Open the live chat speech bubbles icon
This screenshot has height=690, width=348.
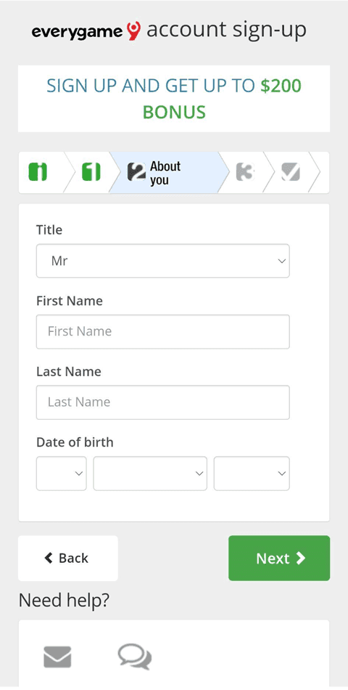(135, 657)
